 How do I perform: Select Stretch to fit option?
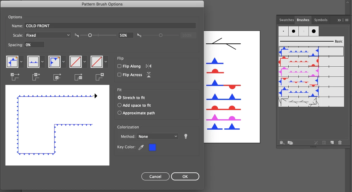[119, 98]
